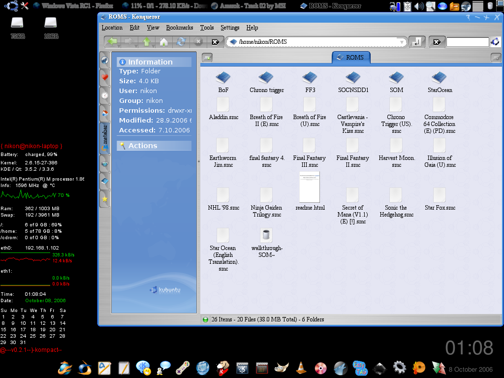Open the View menu

click(x=153, y=28)
